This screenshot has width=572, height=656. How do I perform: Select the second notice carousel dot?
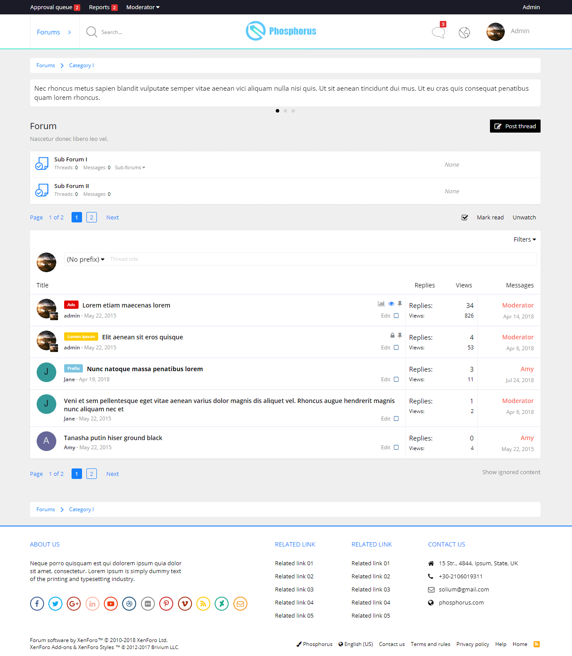[285, 111]
